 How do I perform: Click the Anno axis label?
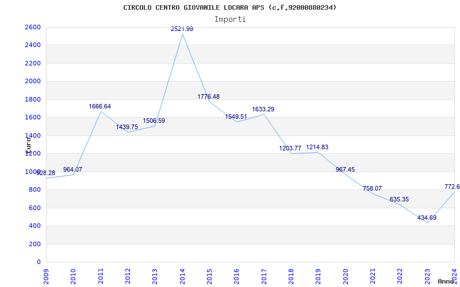pos(446,281)
